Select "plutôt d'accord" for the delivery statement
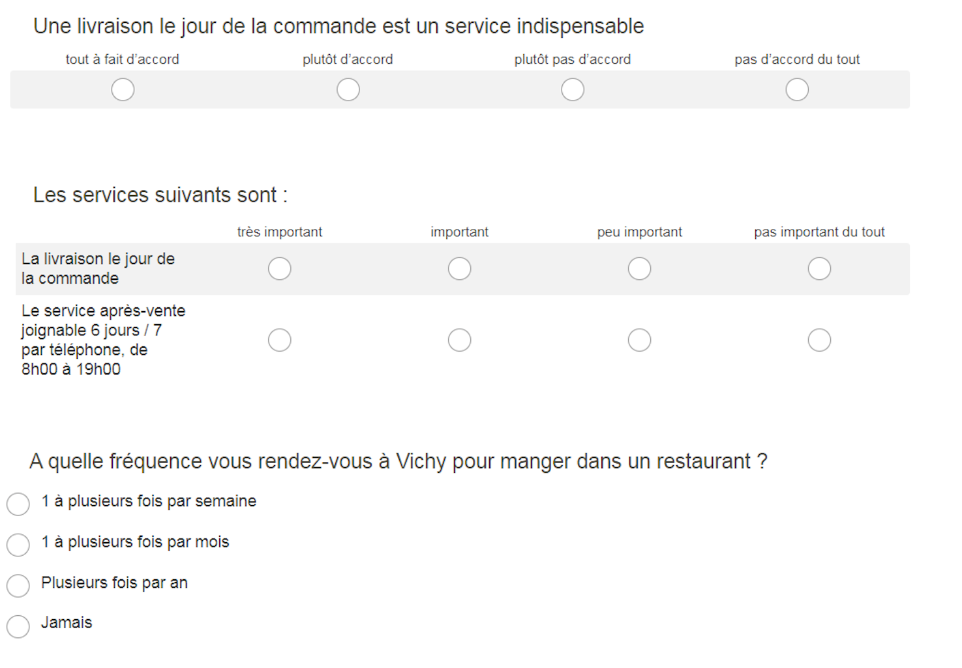This screenshot has width=962, height=668. (348, 89)
